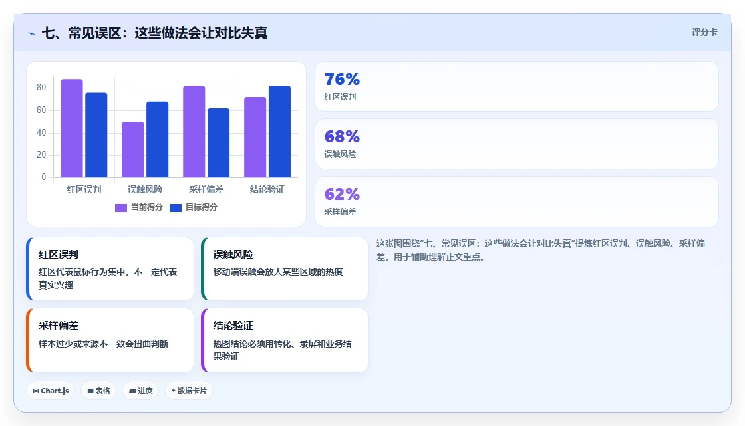745x426 pixels.
Task: Select the 62% 采样偏差 stat card
Action: pos(516,202)
